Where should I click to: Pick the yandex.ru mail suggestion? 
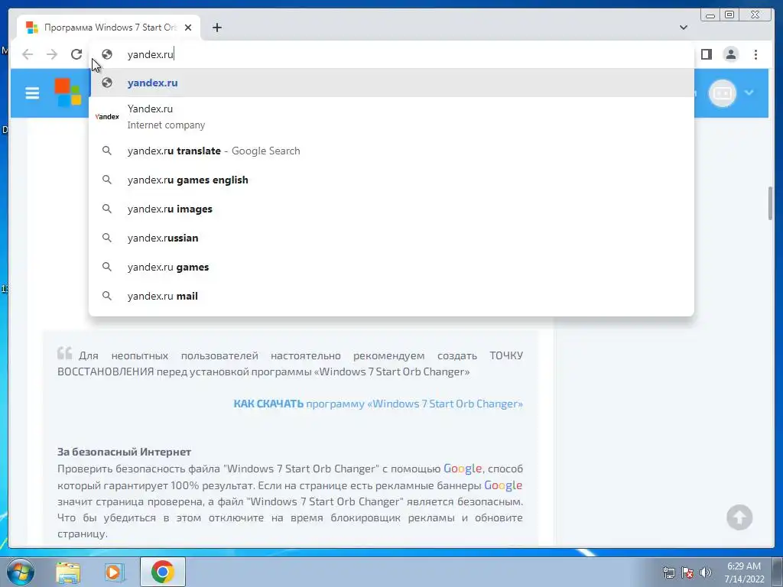tap(391, 296)
